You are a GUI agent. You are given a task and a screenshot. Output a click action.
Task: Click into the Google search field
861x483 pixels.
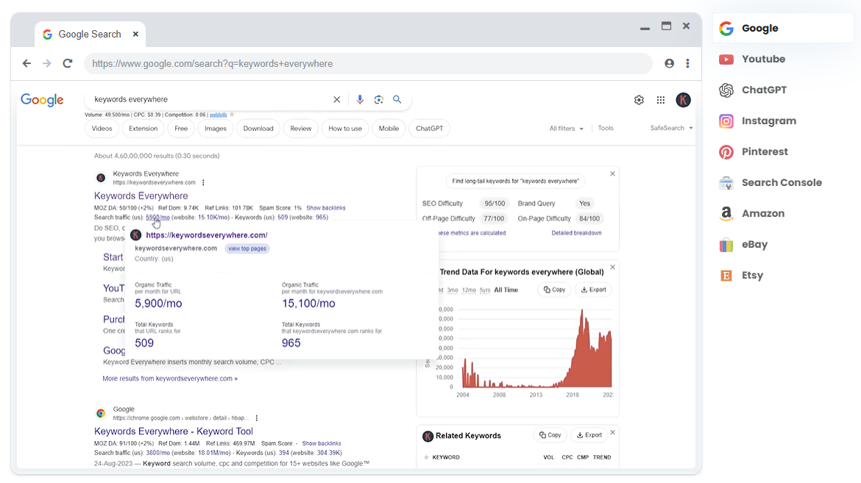(x=211, y=99)
